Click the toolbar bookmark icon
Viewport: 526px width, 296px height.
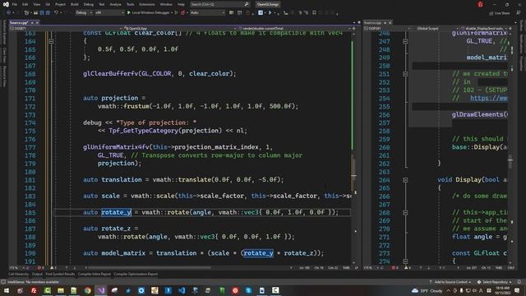coord(314,13)
